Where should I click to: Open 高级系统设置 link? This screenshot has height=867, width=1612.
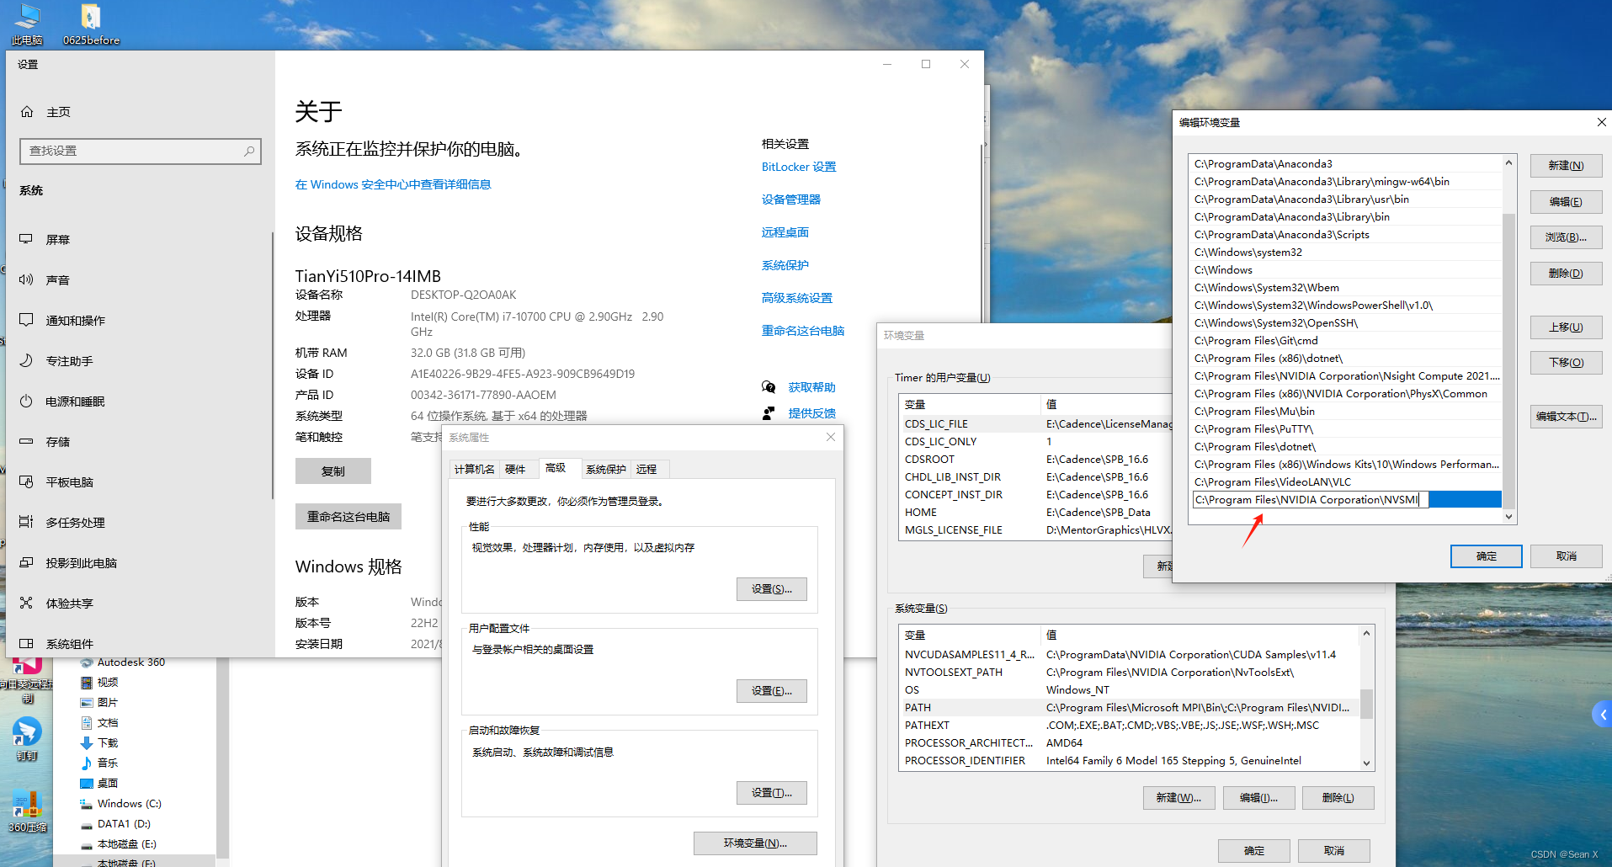tap(797, 299)
